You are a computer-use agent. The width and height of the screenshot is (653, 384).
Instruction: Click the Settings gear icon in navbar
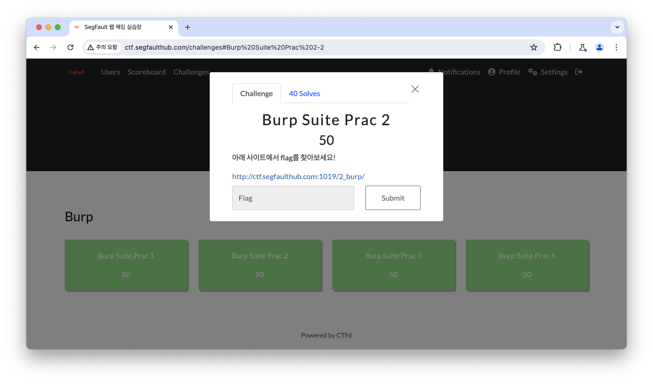(x=532, y=72)
